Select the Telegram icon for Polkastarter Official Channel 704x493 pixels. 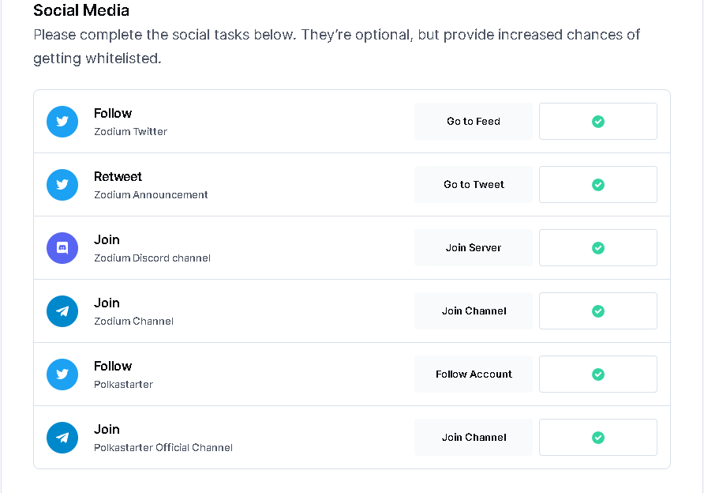pyautogui.click(x=62, y=438)
